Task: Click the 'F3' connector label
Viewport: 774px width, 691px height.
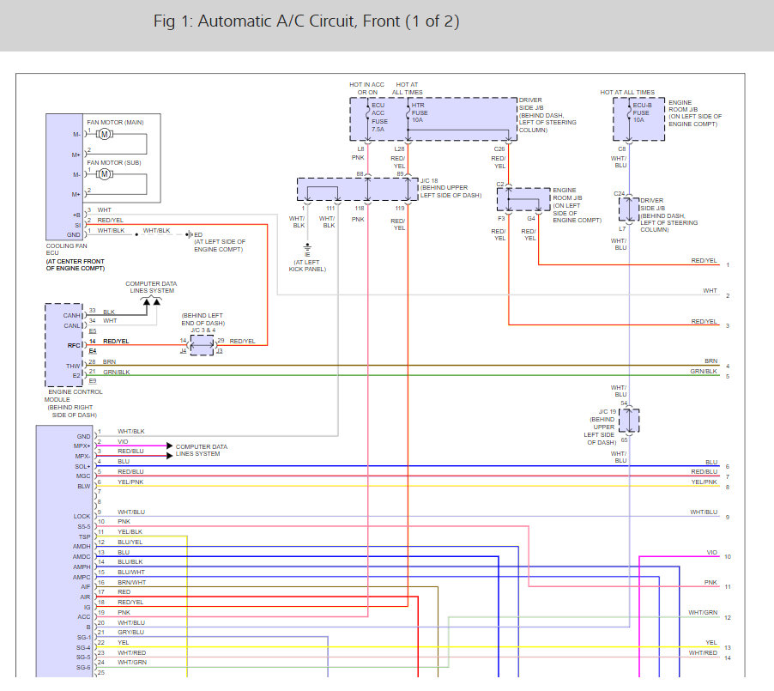Action: click(x=501, y=218)
